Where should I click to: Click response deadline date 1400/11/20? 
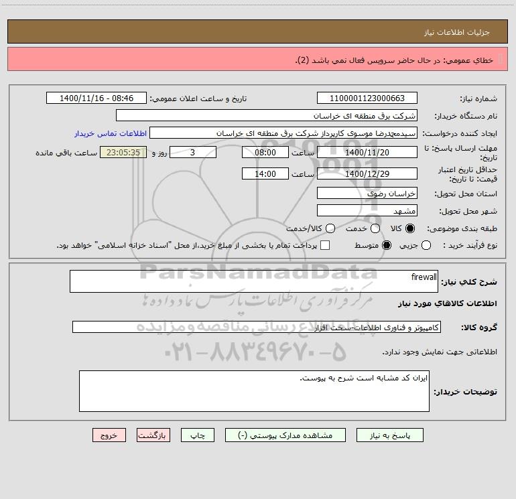367,152
